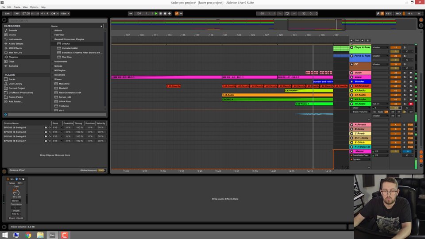Screen dimensions: 425x239
Task: Open the 46 Audio Ext. In input dropdown
Action: tap(380, 104)
